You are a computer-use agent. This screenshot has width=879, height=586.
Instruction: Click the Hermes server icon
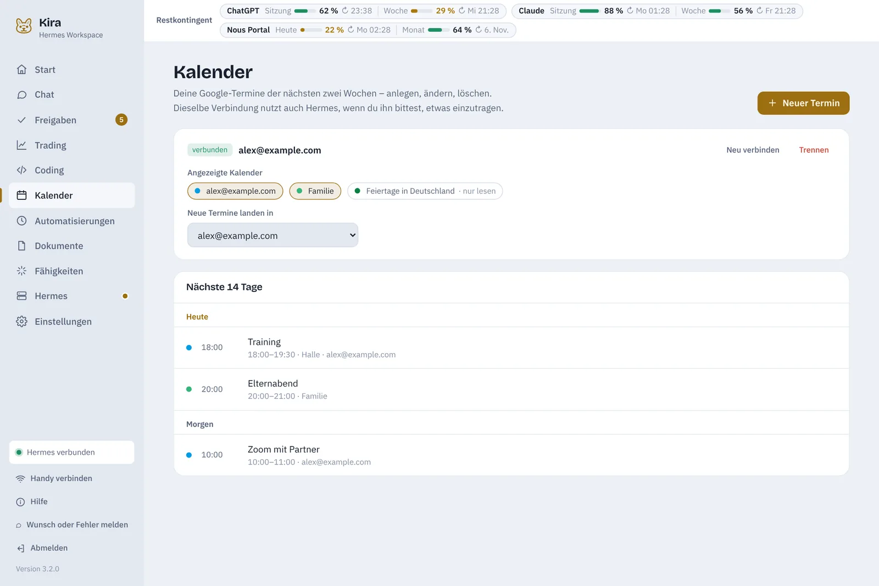(21, 296)
